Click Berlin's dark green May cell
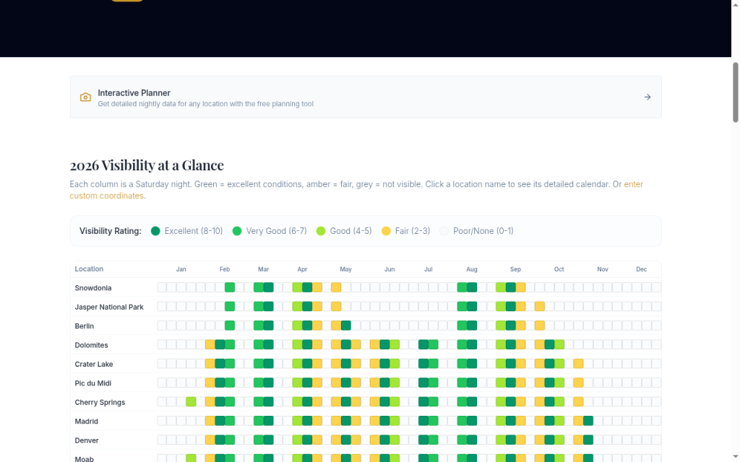The width and height of the screenshot is (740, 462). tap(346, 326)
